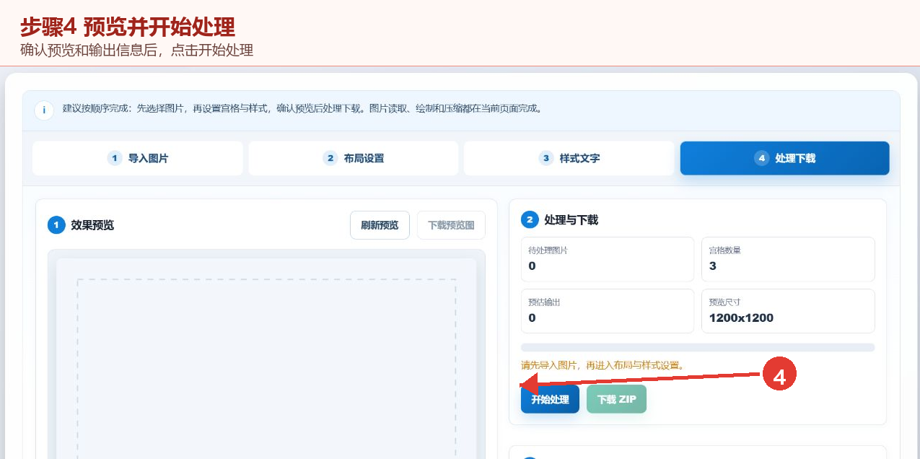The image size is (920, 459).
Task: Click the tip text starting with 建议按顺序完成
Action: click(302, 109)
